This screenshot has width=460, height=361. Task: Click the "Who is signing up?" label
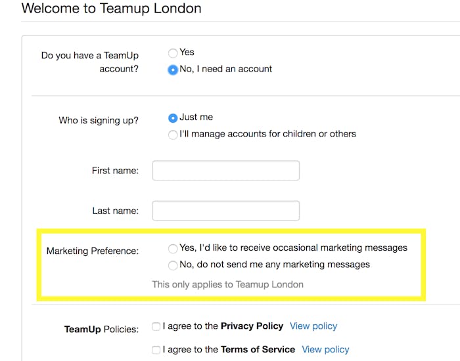(99, 121)
